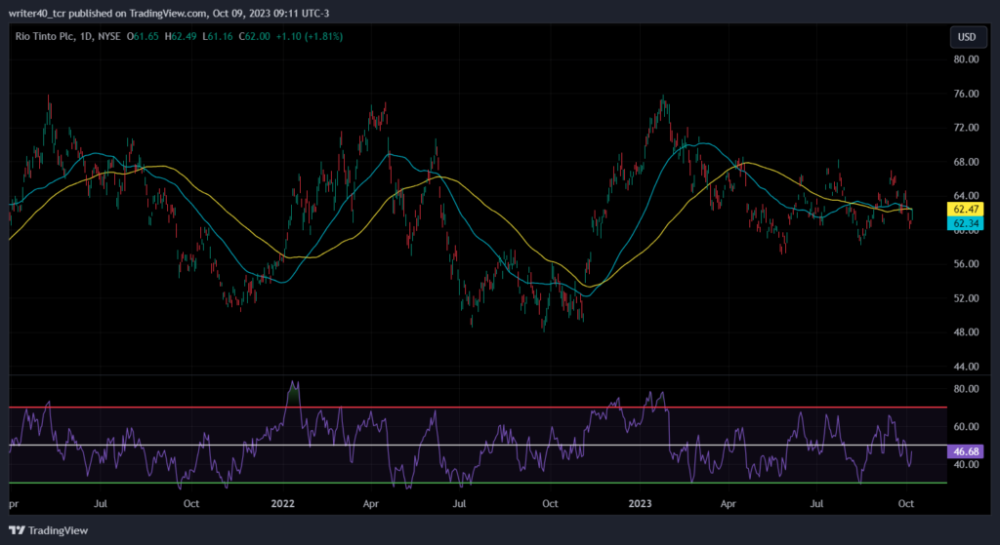
Task: Click the 44.00 price axis label
Action: pos(966,366)
